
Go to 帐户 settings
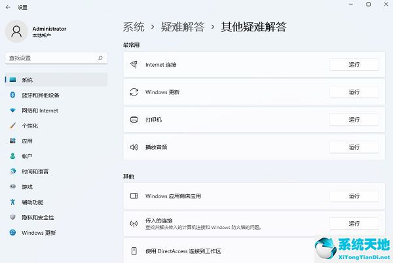(x=27, y=156)
